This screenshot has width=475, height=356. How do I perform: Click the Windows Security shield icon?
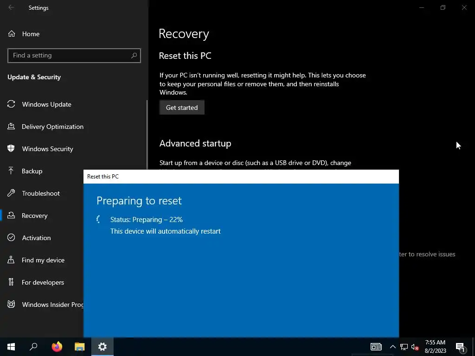tap(11, 148)
